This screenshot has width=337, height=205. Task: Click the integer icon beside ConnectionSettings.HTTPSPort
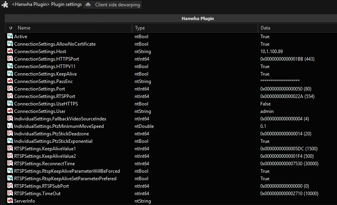[x=10, y=59]
